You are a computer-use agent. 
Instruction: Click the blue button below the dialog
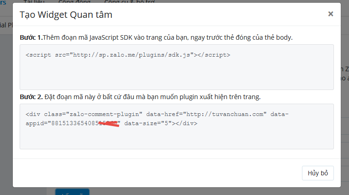click(x=72, y=191)
